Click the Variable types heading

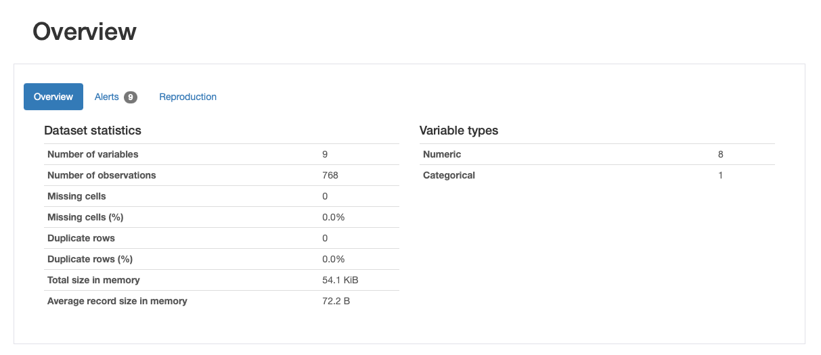459,131
